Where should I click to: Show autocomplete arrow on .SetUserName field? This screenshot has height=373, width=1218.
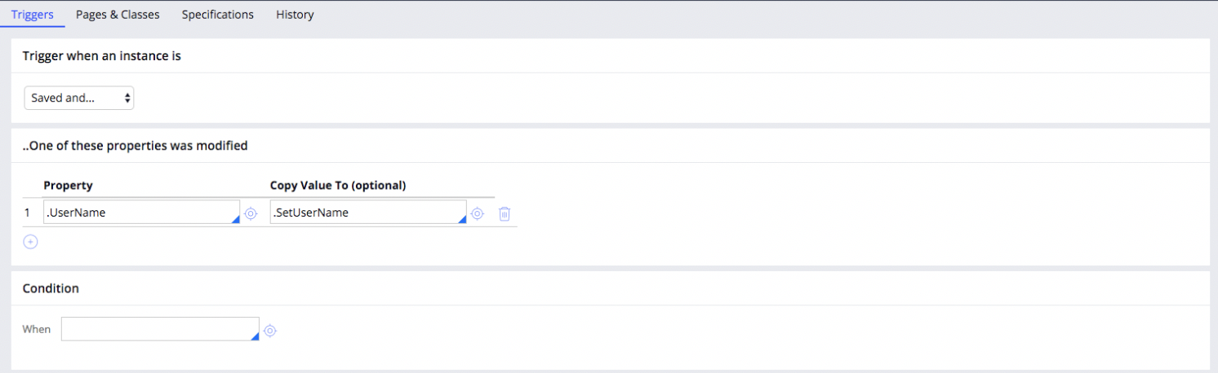(462, 219)
